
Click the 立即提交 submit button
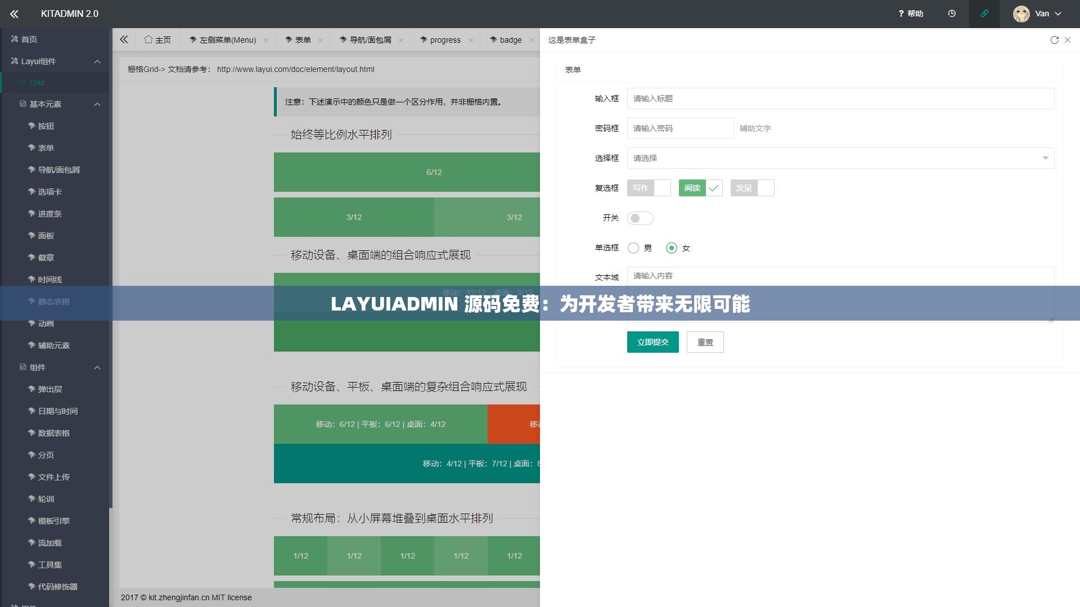(x=652, y=342)
